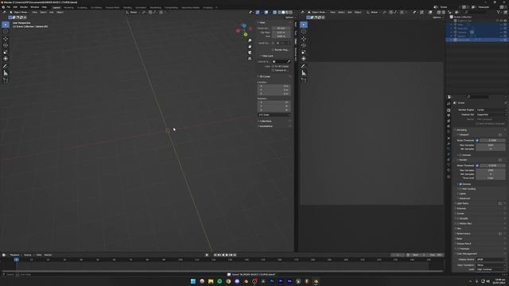Select the Add Cube tool in left viewport
This screenshot has height=286, width=509.
click(6, 79)
